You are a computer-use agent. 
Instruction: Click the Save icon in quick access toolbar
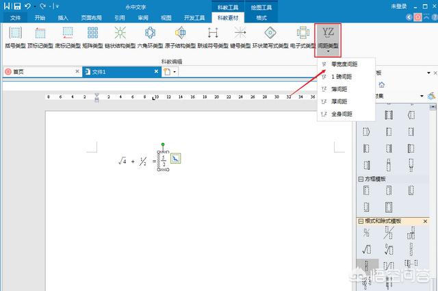click(17, 6)
